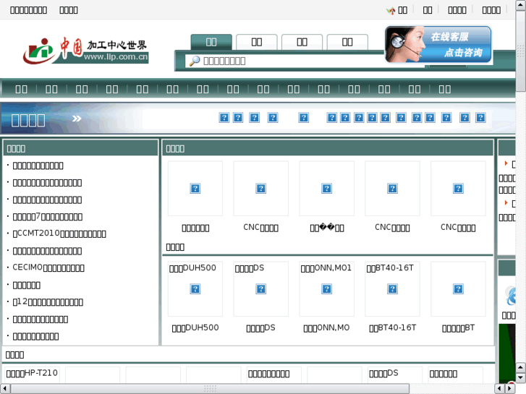This screenshot has height=394, width=526.
Task: Click the www.lip.com.cn site logo
Action: pyautogui.click(x=85, y=51)
